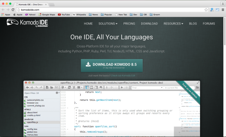The image size is (226, 137).
Task: Select browser.css in Open Files list
Action: point(33,103)
